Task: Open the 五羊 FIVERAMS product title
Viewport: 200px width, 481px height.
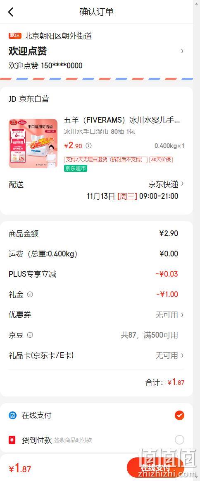Action: point(122,120)
